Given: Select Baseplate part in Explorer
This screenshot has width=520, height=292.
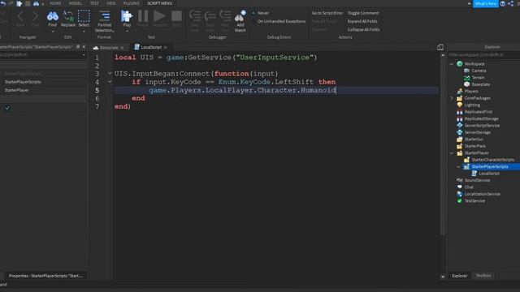Looking at the screenshot, I should click(x=480, y=84).
